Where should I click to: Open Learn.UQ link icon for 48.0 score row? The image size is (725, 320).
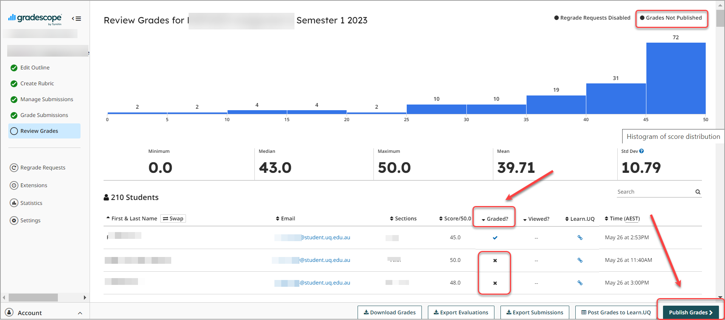(x=580, y=283)
